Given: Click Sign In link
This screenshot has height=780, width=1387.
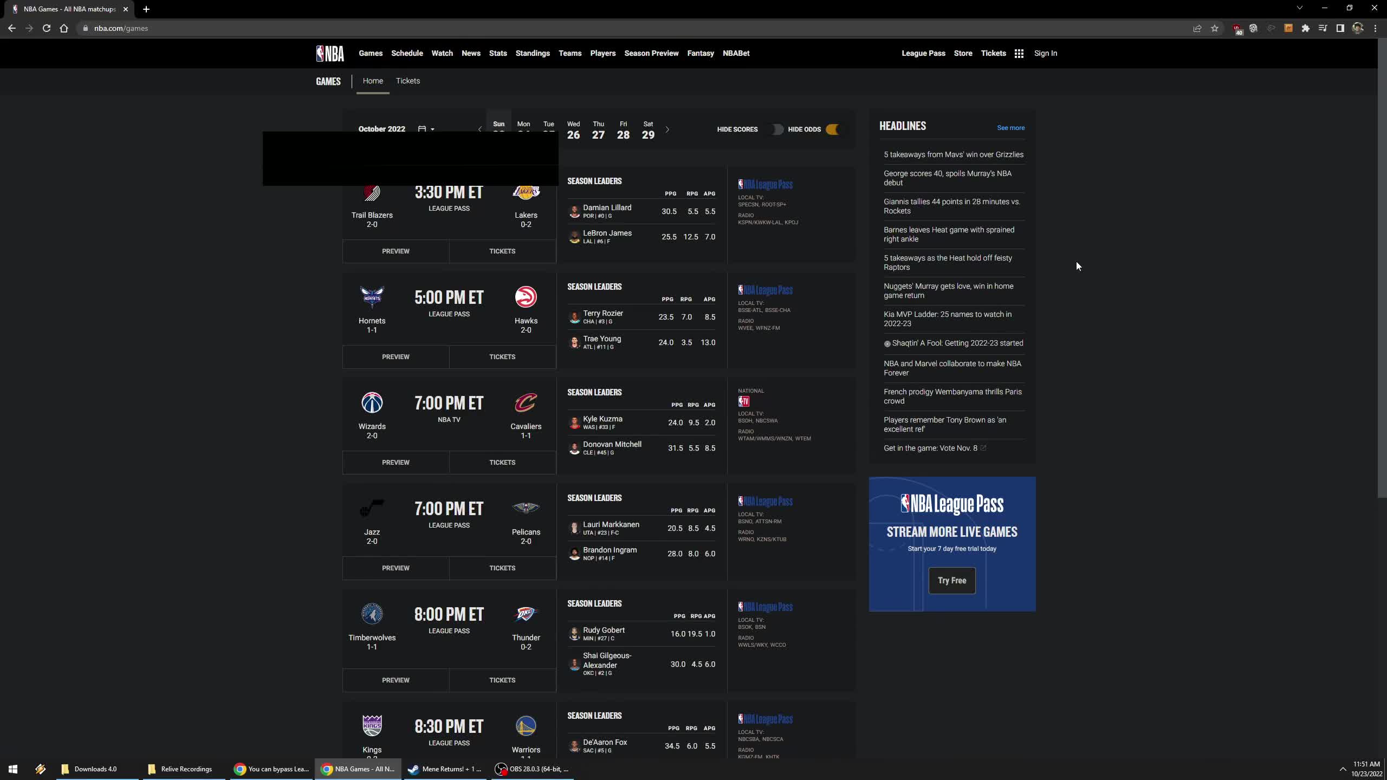Looking at the screenshot, I should pyautogui.click(x=1045, y=53).
